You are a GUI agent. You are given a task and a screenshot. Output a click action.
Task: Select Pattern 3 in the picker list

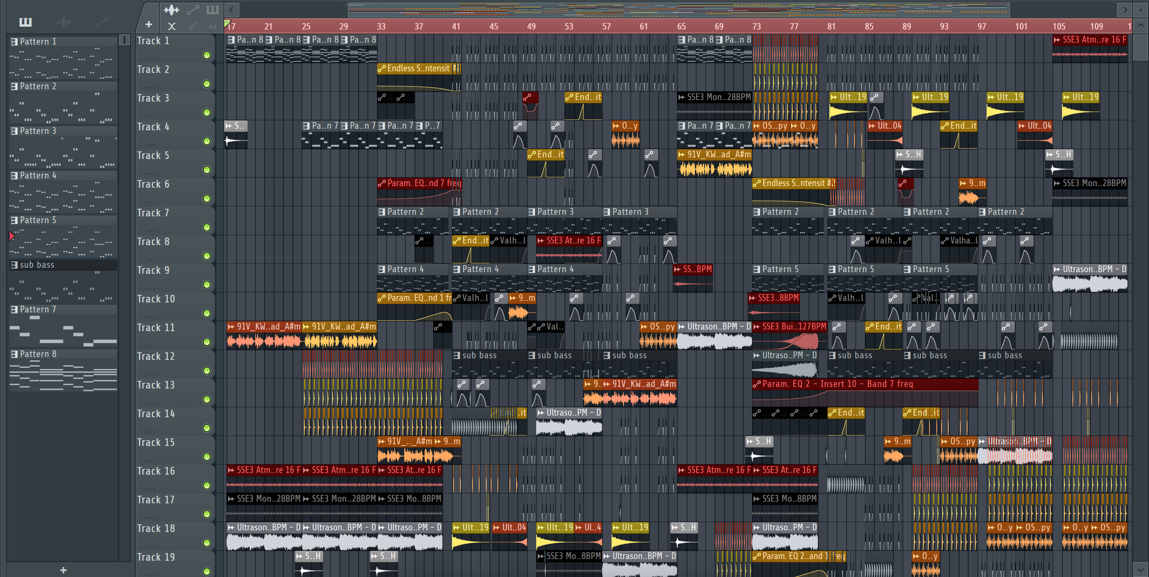pos(63,131)
